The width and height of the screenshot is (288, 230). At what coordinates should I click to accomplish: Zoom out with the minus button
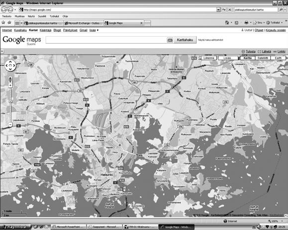pyautogui.click(x=10, y=125)
